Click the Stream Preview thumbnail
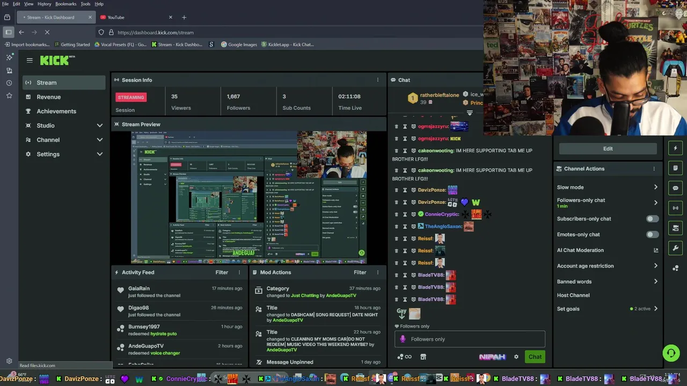This screenshot has width=687, height=386. (x=249, y=198)
